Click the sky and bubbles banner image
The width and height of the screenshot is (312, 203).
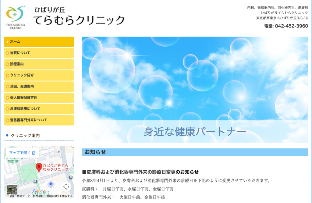click(x=195, y=90)
